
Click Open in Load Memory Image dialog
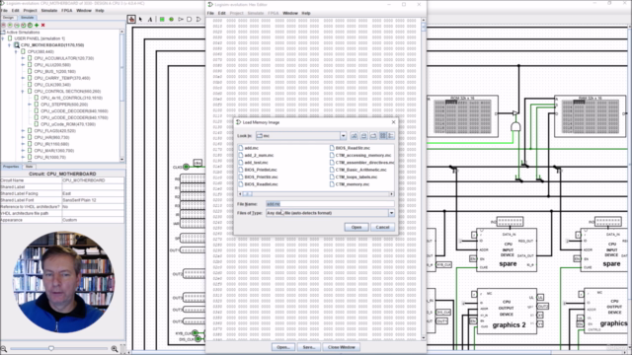[x=356, y=228]
